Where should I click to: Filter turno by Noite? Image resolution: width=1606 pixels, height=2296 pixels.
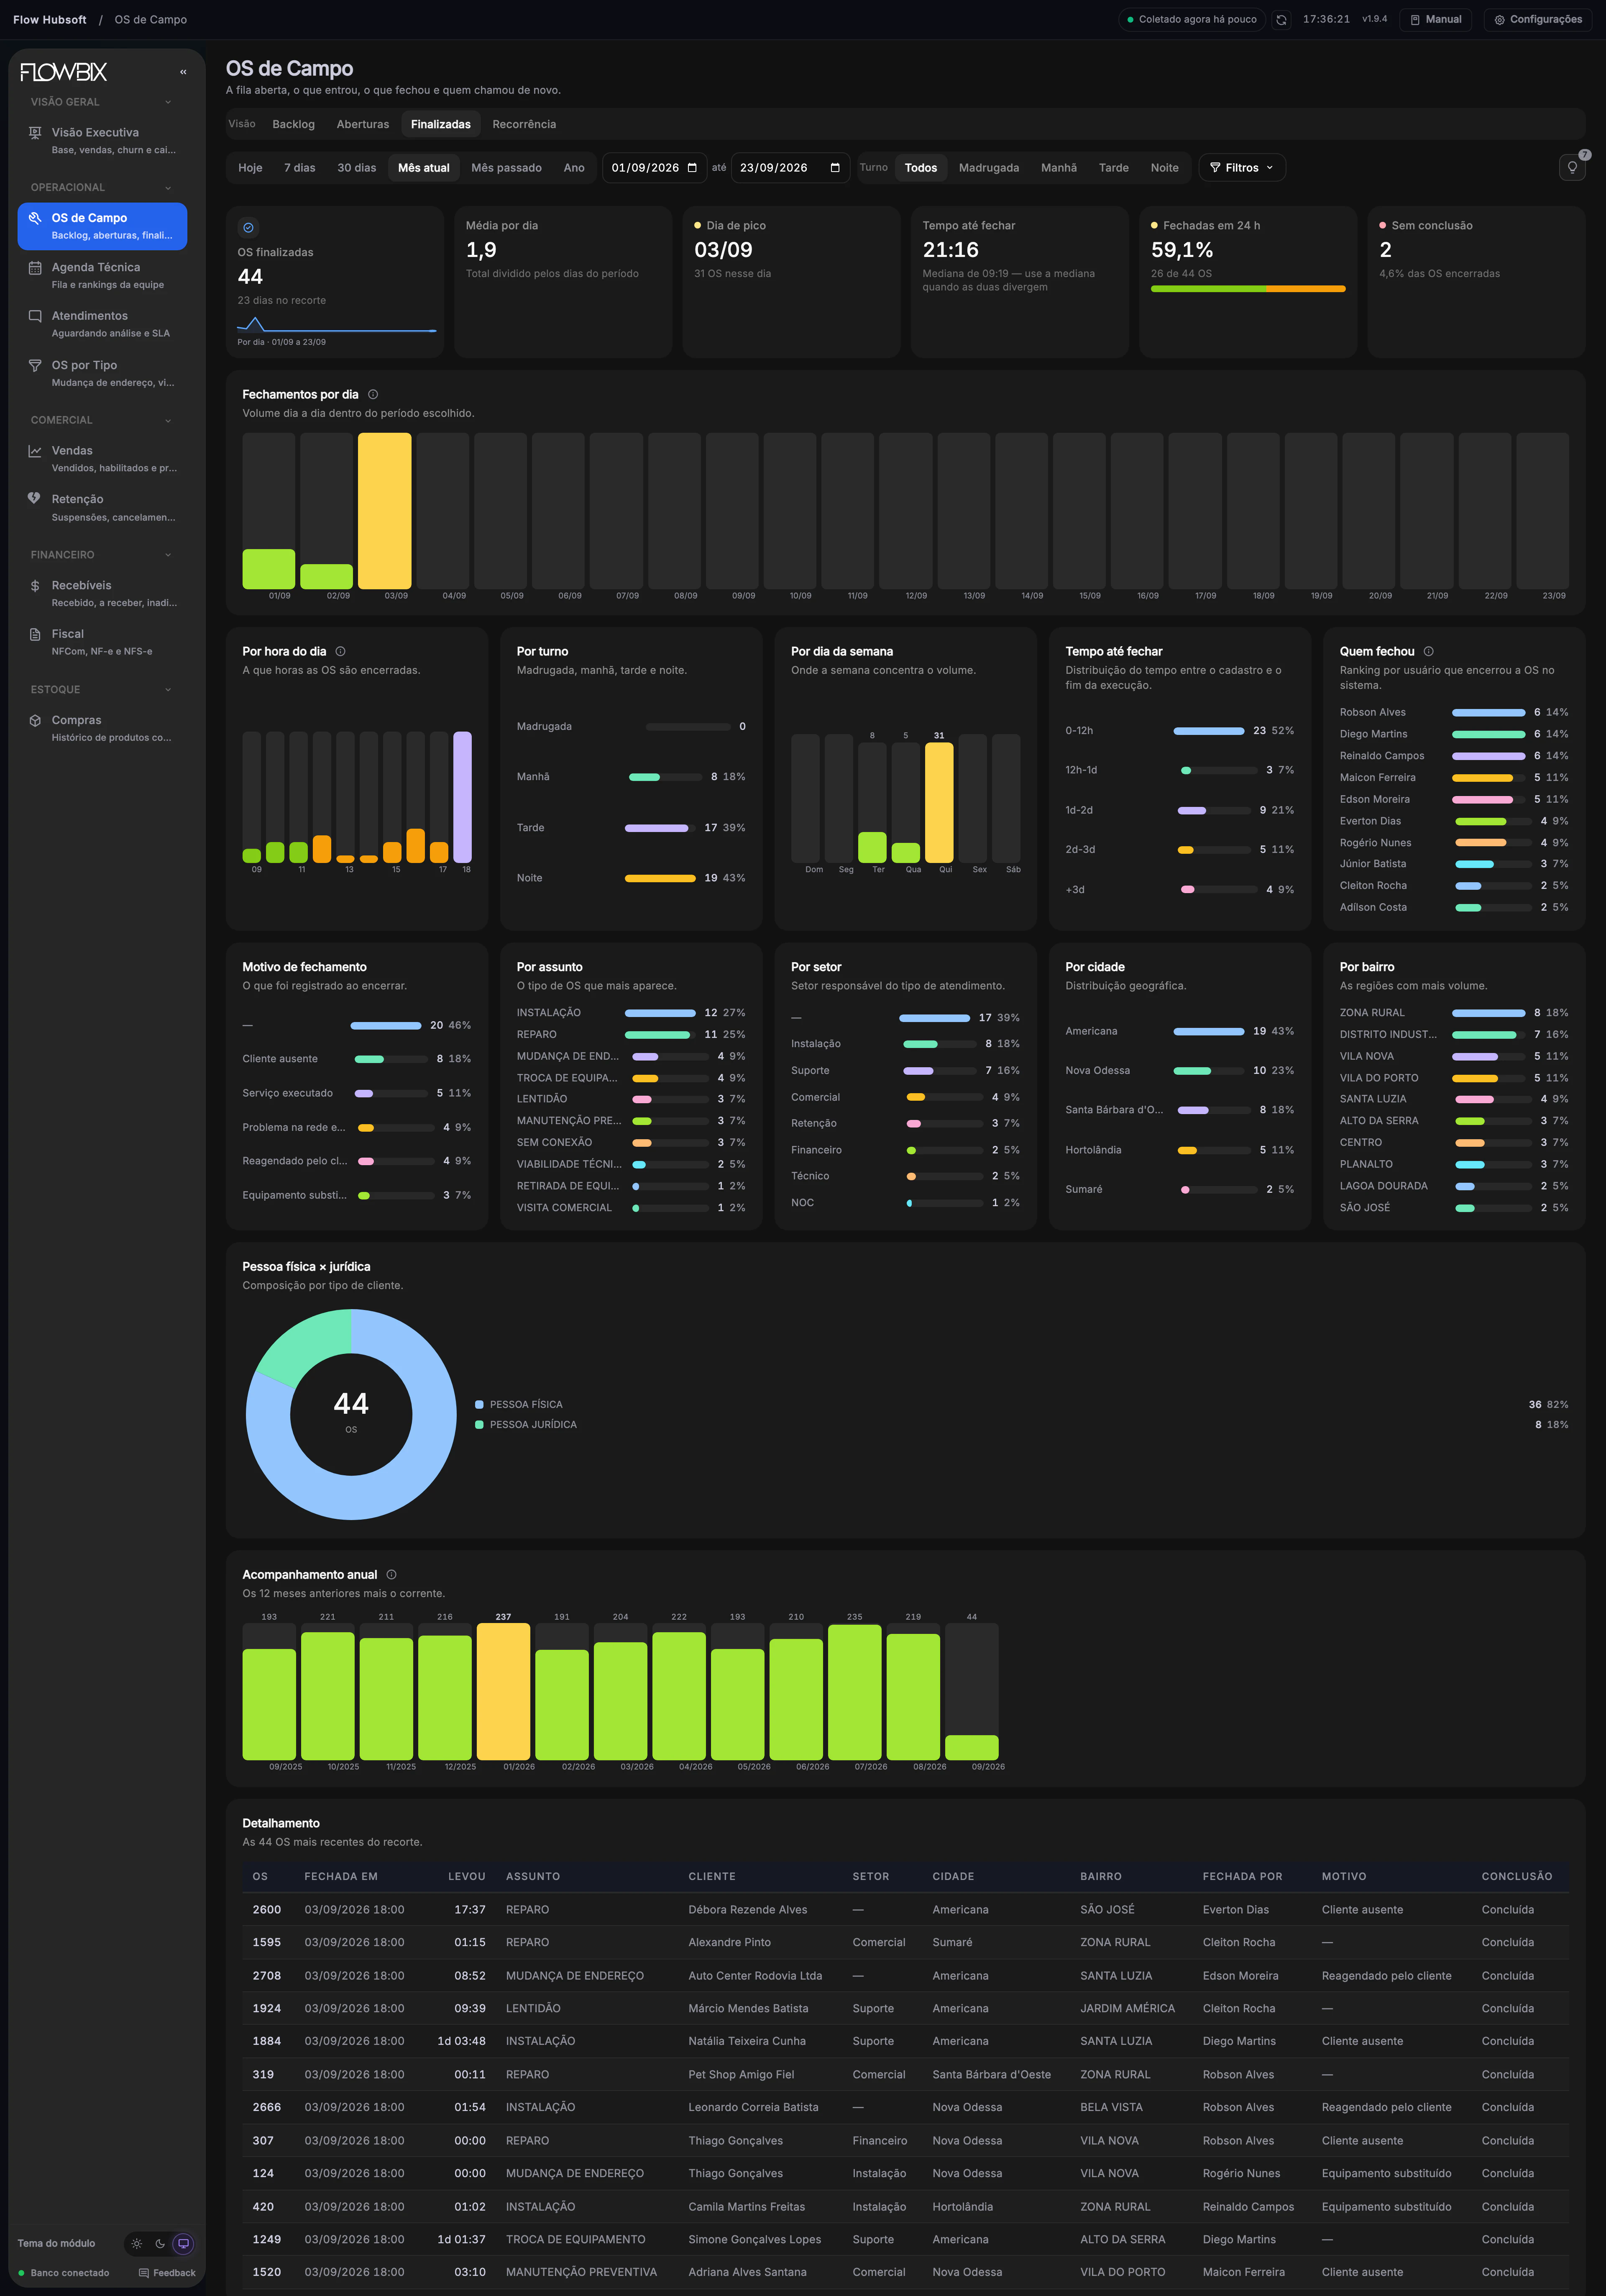[x=1164, y=168]
